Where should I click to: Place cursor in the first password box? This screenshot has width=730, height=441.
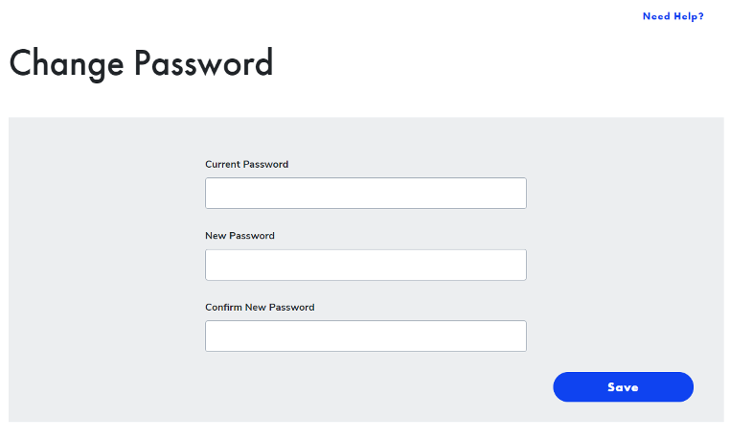tap(365, 193)
